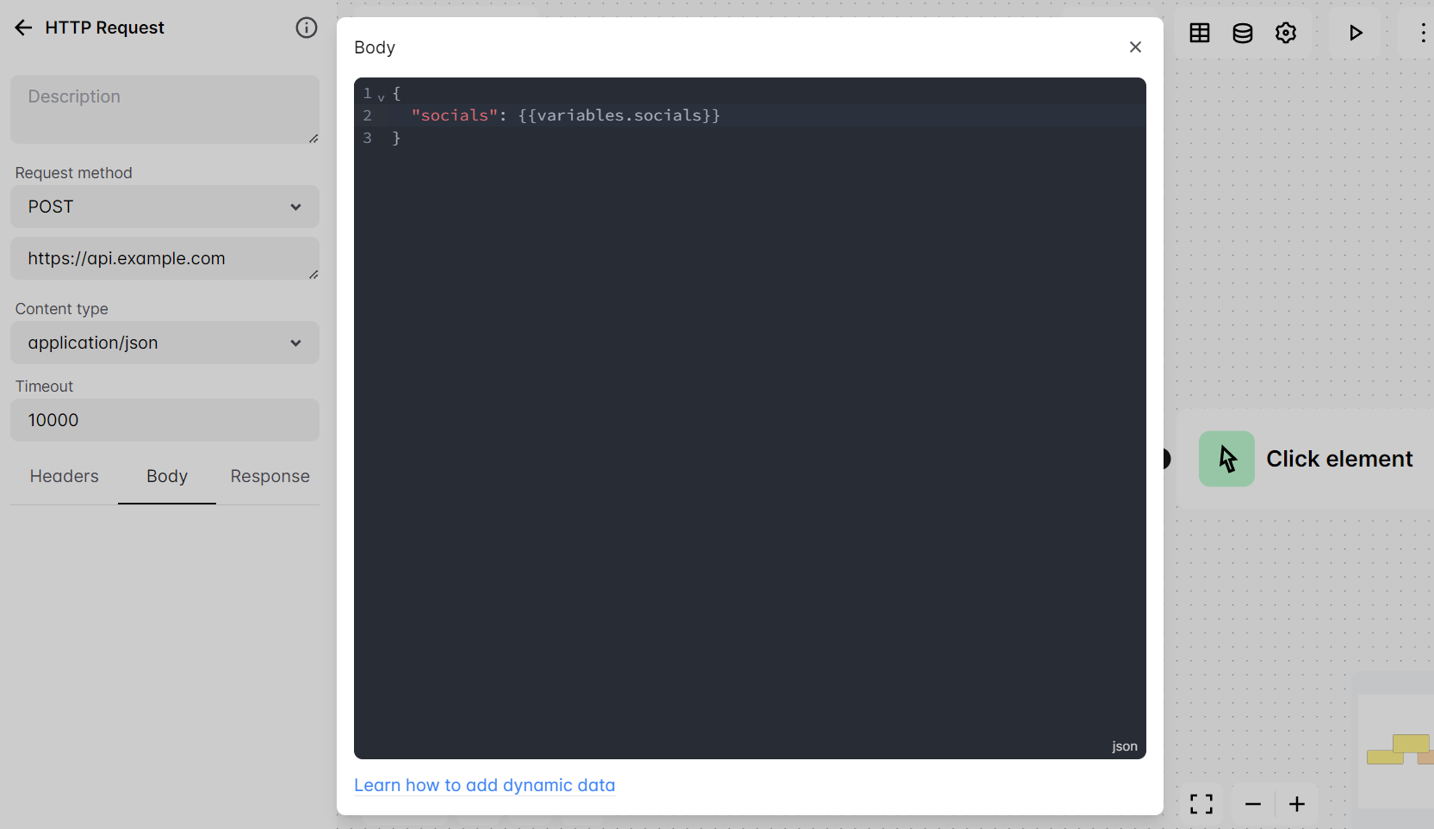Open the database icon in the toolbar
1434x829 pixels.
tap(1243, 33)
